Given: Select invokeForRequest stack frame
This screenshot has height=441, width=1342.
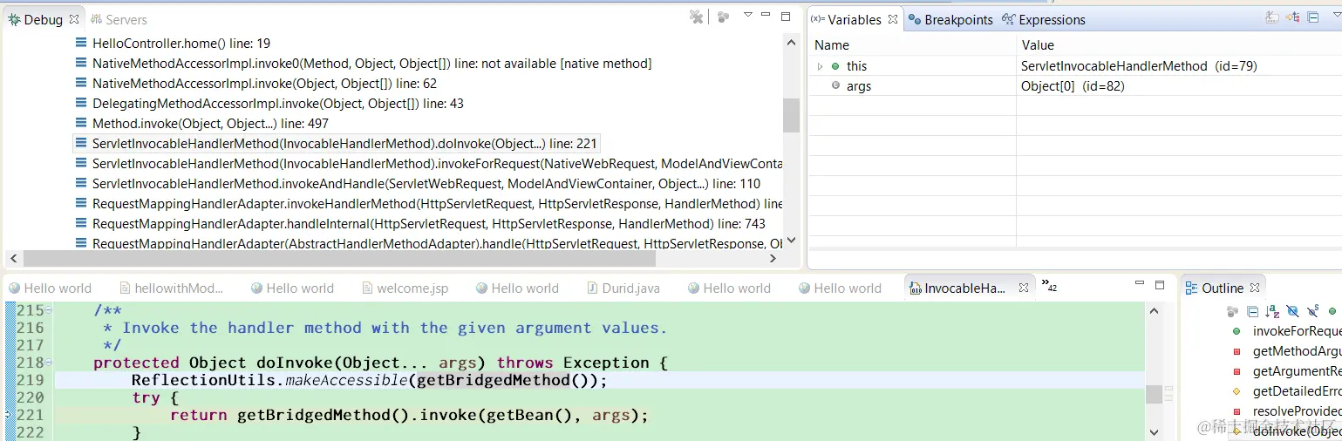Looking at the screenshot, I should point(428,164).
